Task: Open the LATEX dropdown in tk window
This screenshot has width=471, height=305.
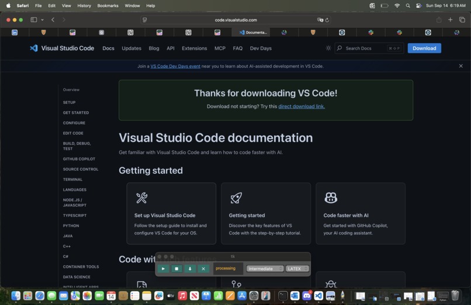Action: point(297,268)
